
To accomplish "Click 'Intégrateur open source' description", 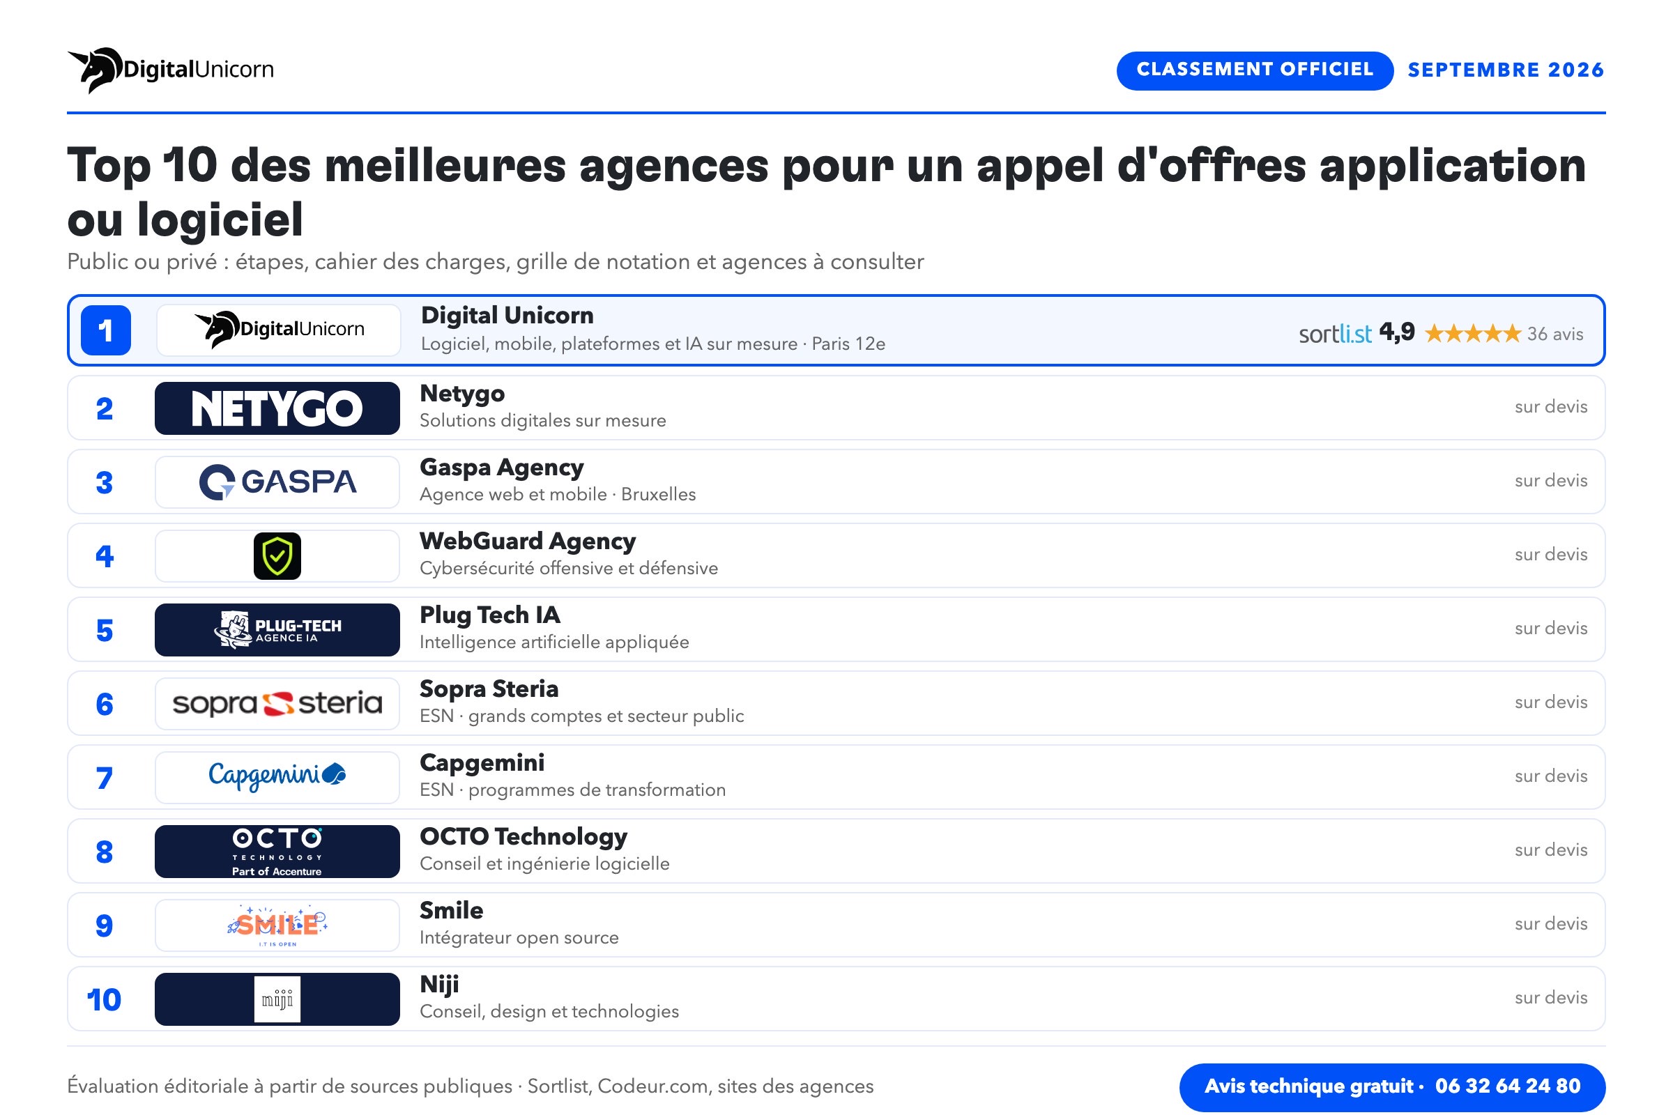I will click(x=519, y=938).
